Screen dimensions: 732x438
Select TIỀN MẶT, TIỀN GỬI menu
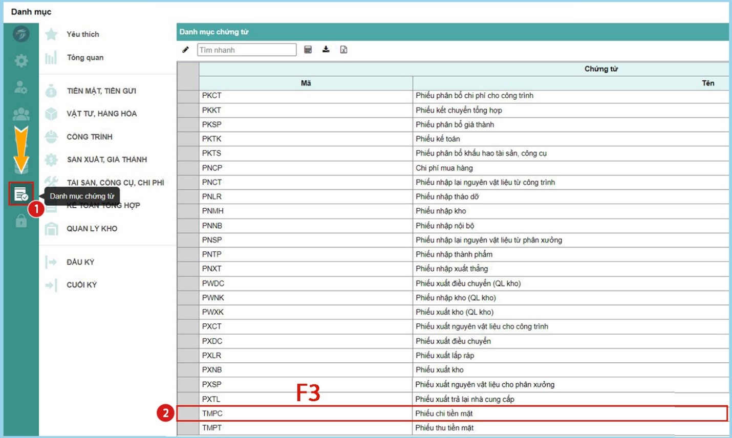tap(101, 91)
